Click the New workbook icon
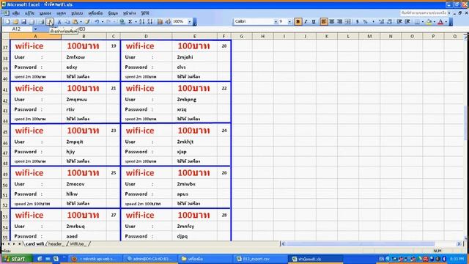Image resolution: width=469 pixels, height=264 pixels. 7,21
